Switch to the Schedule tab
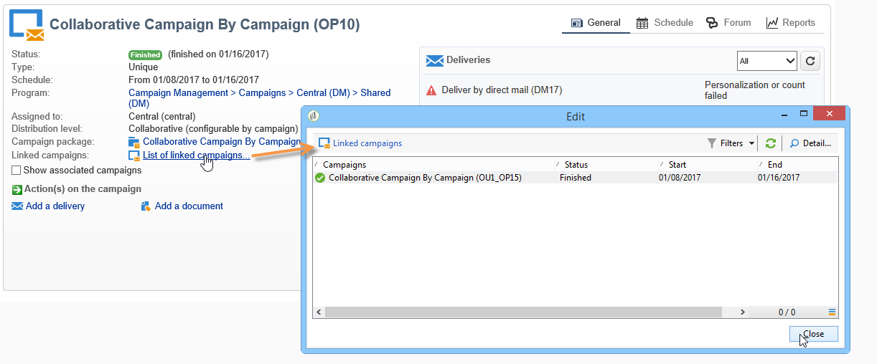Image resolution: width=877 pixels, height=364 pixels. click(665, 23)
